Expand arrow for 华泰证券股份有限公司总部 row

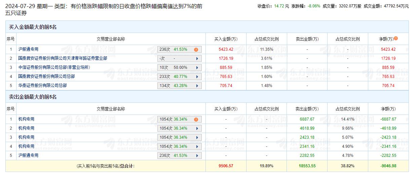click(x=197, y=86)
